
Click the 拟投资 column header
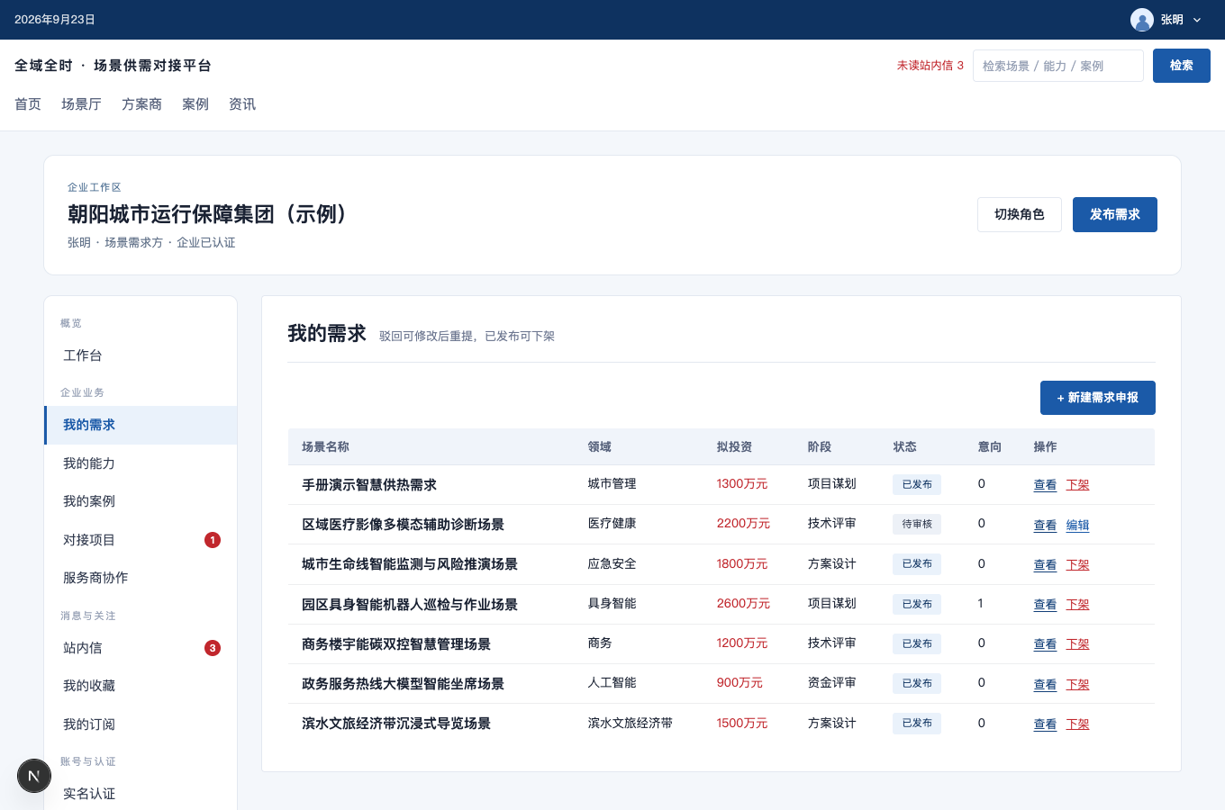click(x=734, y=446)
